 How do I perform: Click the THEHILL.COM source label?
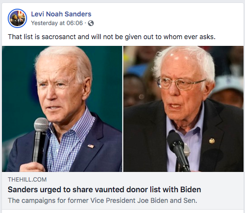pos(27,180)
